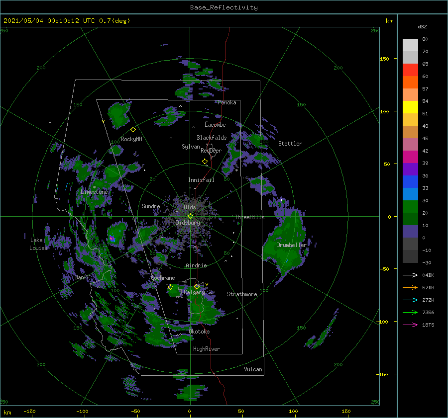Screen dimensions: 448x418
Task: Select the yellow diamond marker below Cochrane
Action: [171, 287]
